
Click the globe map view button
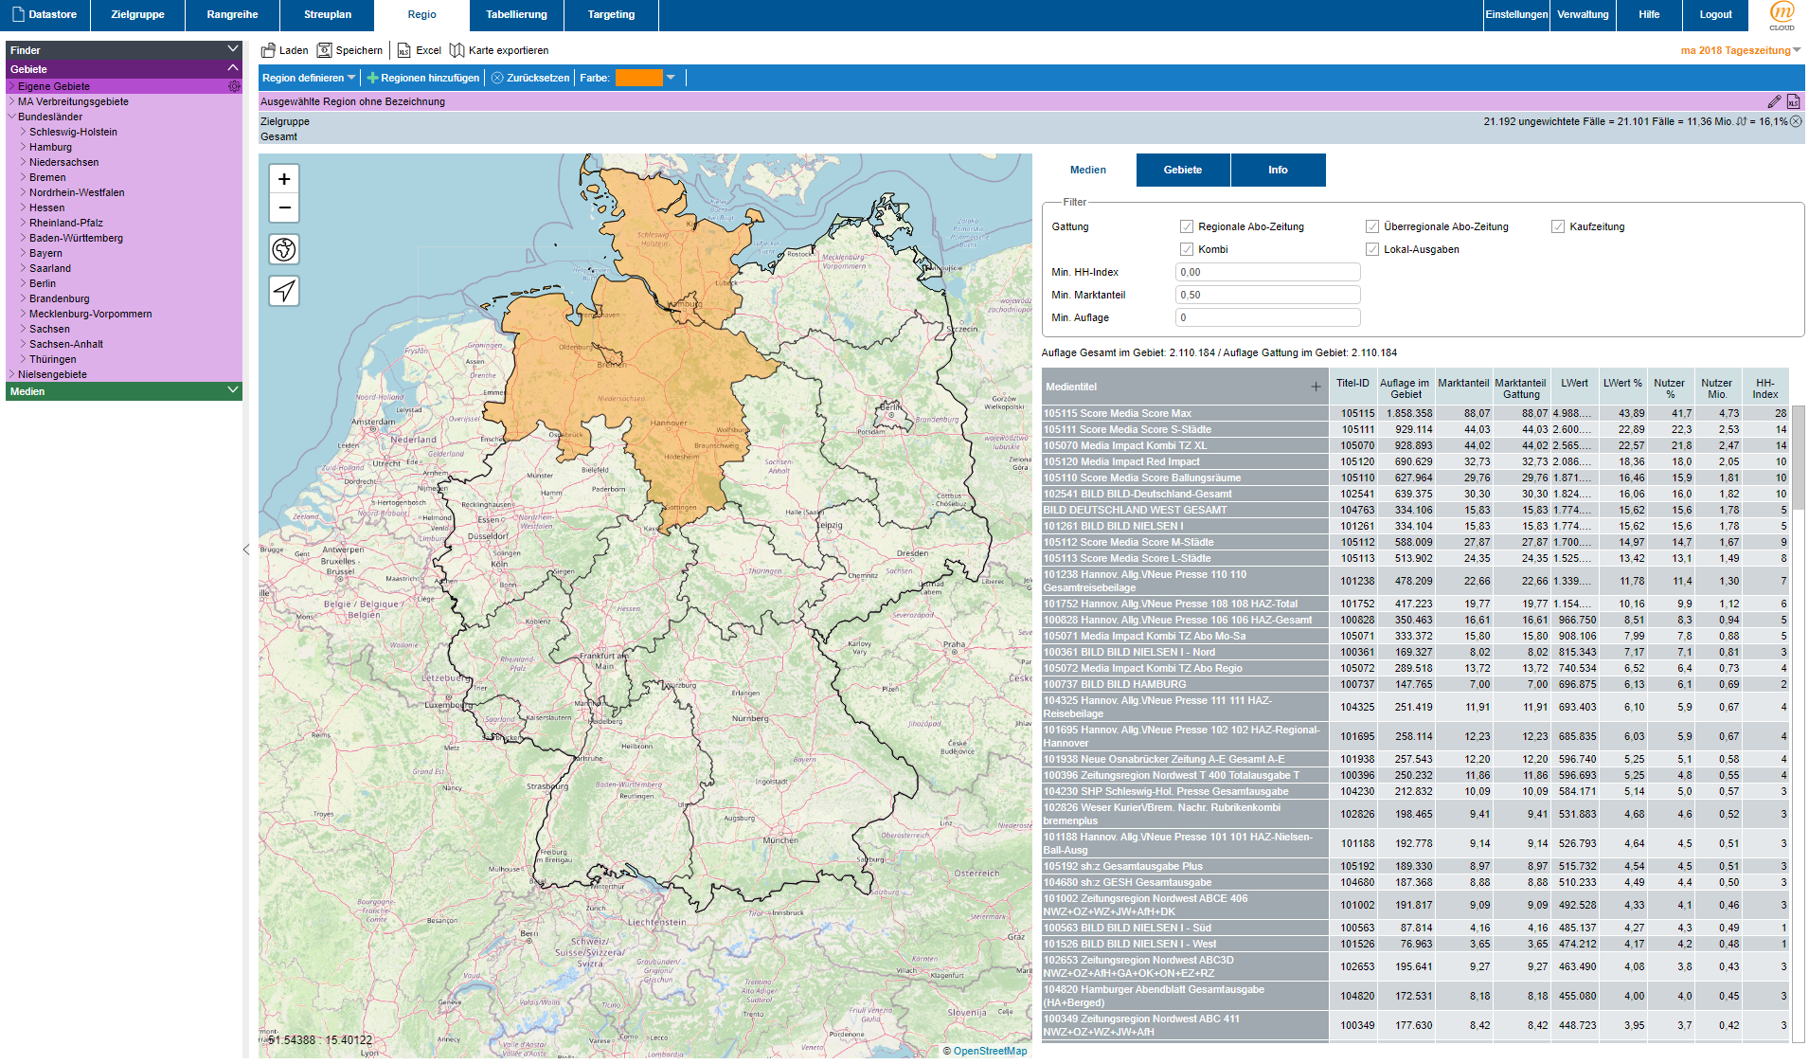[284, 249]
